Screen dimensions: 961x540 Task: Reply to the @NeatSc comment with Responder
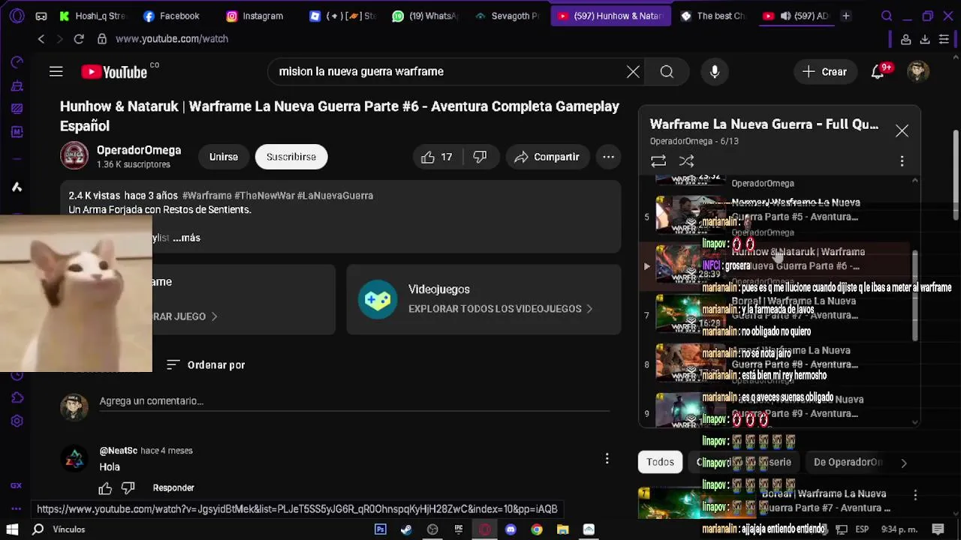coord(173,488)
